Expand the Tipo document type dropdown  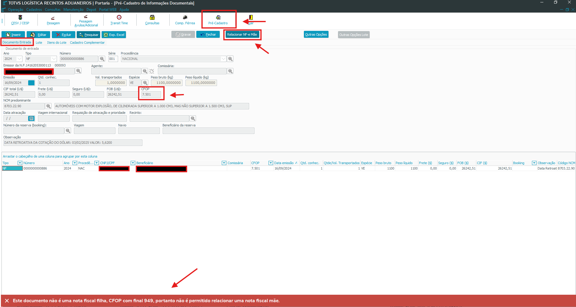(54, 59)
